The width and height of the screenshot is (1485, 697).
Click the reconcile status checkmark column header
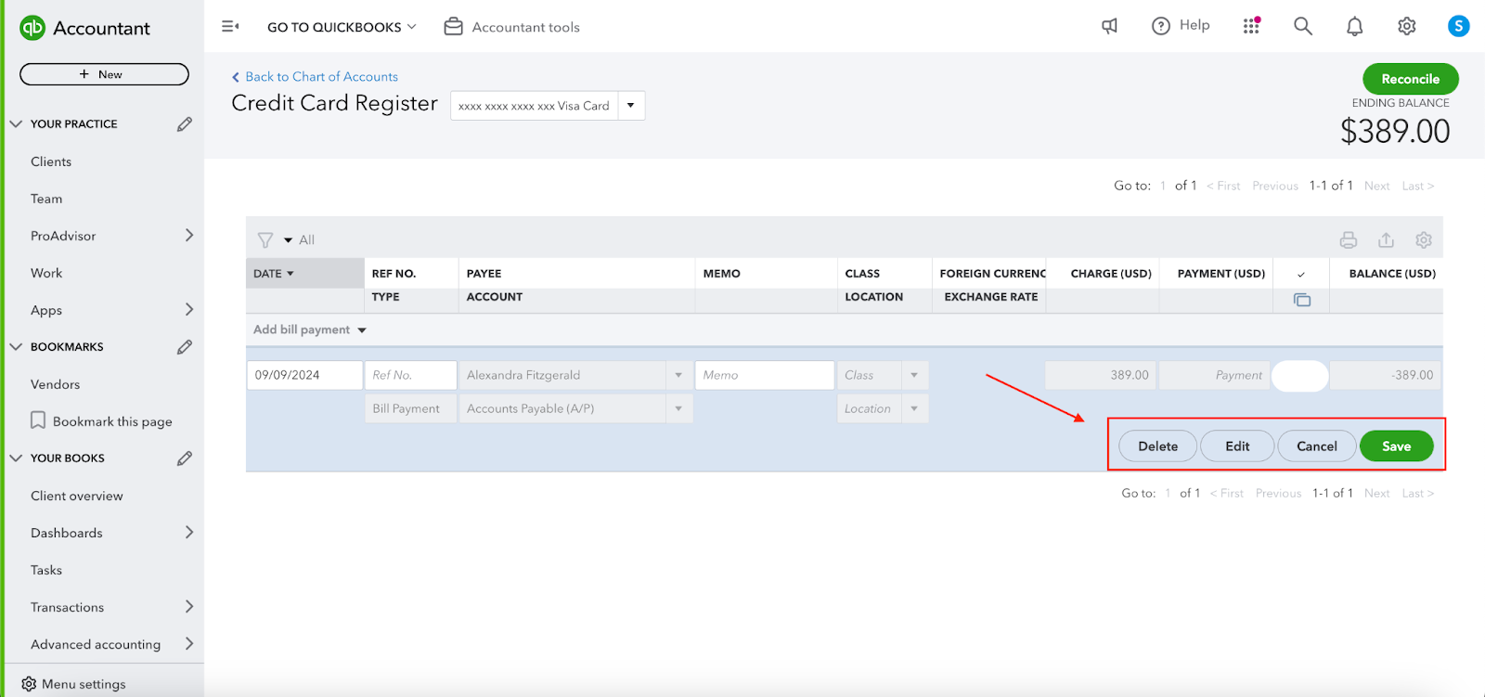click(x=1301, y=274)
